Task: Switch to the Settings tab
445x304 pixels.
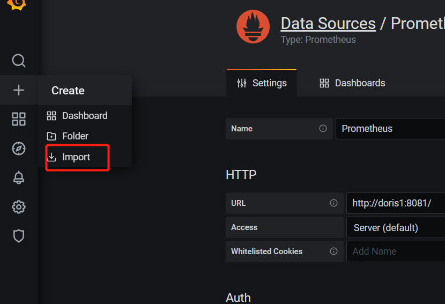Action: (262, 83)
